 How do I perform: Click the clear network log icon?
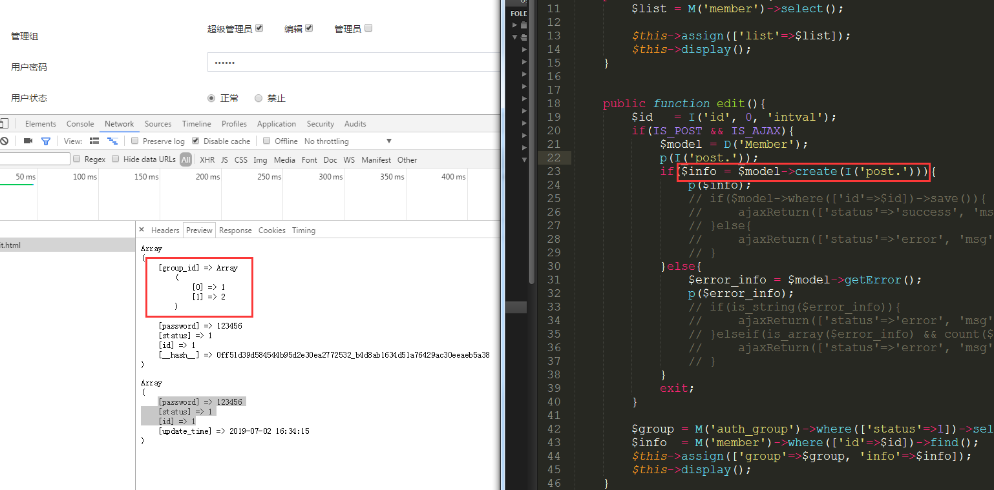pyautogui.click(x=4, y=141)
